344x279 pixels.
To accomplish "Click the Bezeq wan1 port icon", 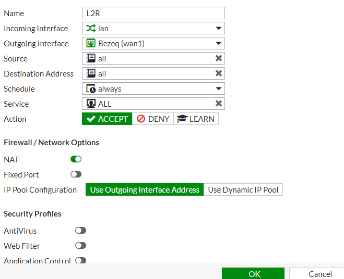I will point(91,44).
